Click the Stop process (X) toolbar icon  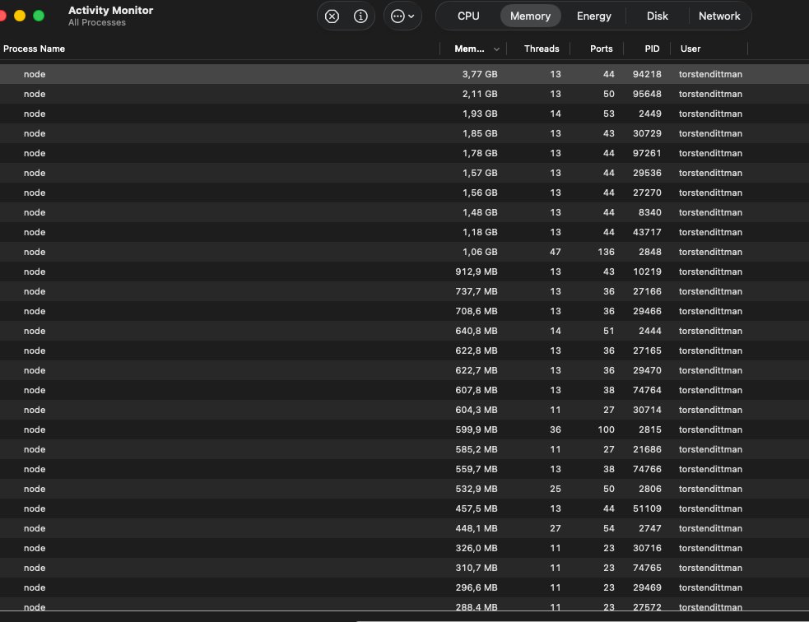[332, 16]
